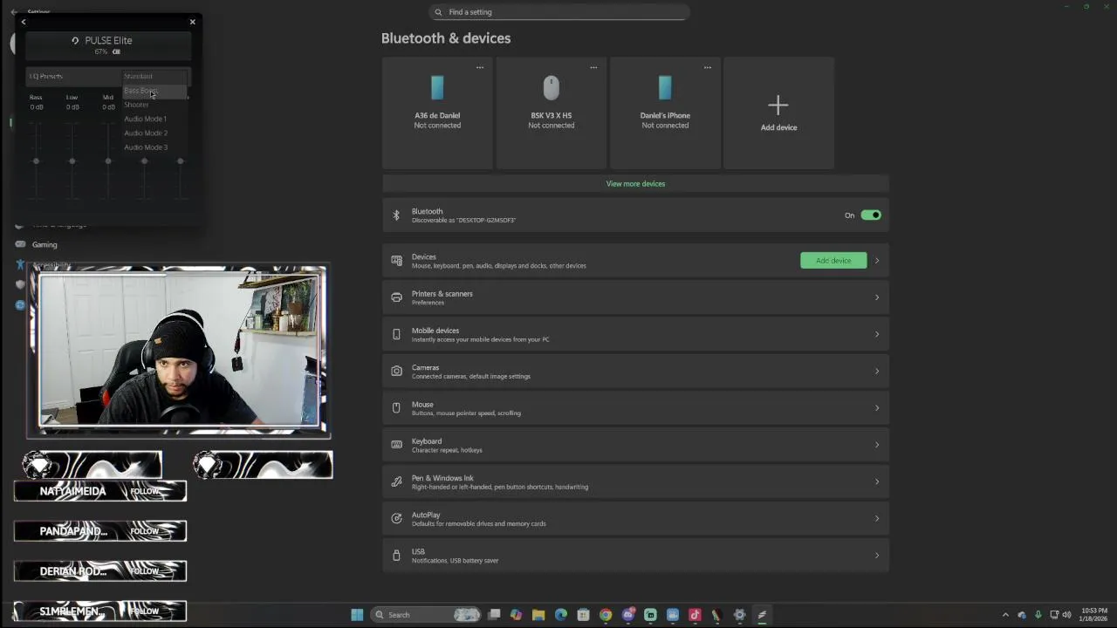Screen dimensions: 1117x628
Task: Open more options for Daniel's iPhone
Action: point(708,67)
